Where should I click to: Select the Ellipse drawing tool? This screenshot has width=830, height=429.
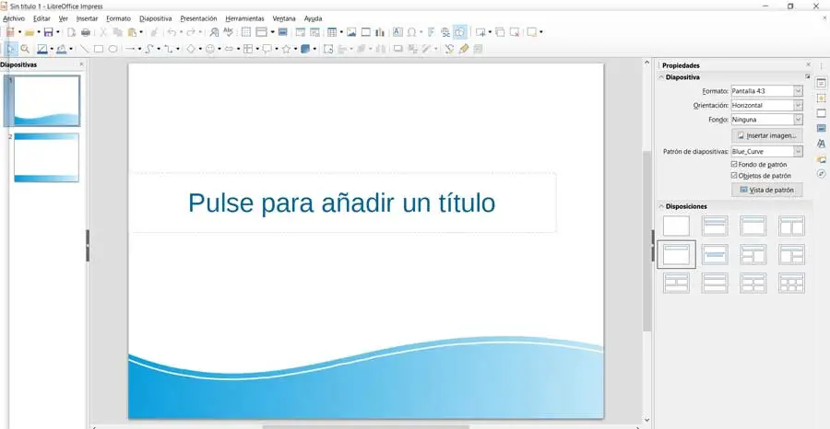click(113, 49)
